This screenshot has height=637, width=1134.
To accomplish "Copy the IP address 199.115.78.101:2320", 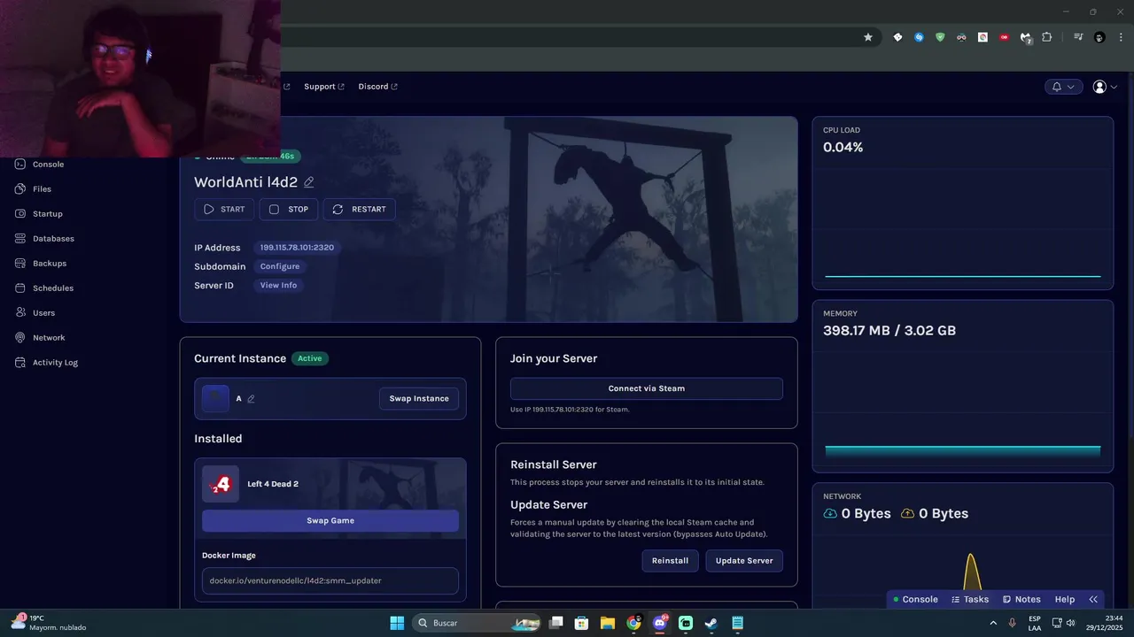I will coord(297,248).
